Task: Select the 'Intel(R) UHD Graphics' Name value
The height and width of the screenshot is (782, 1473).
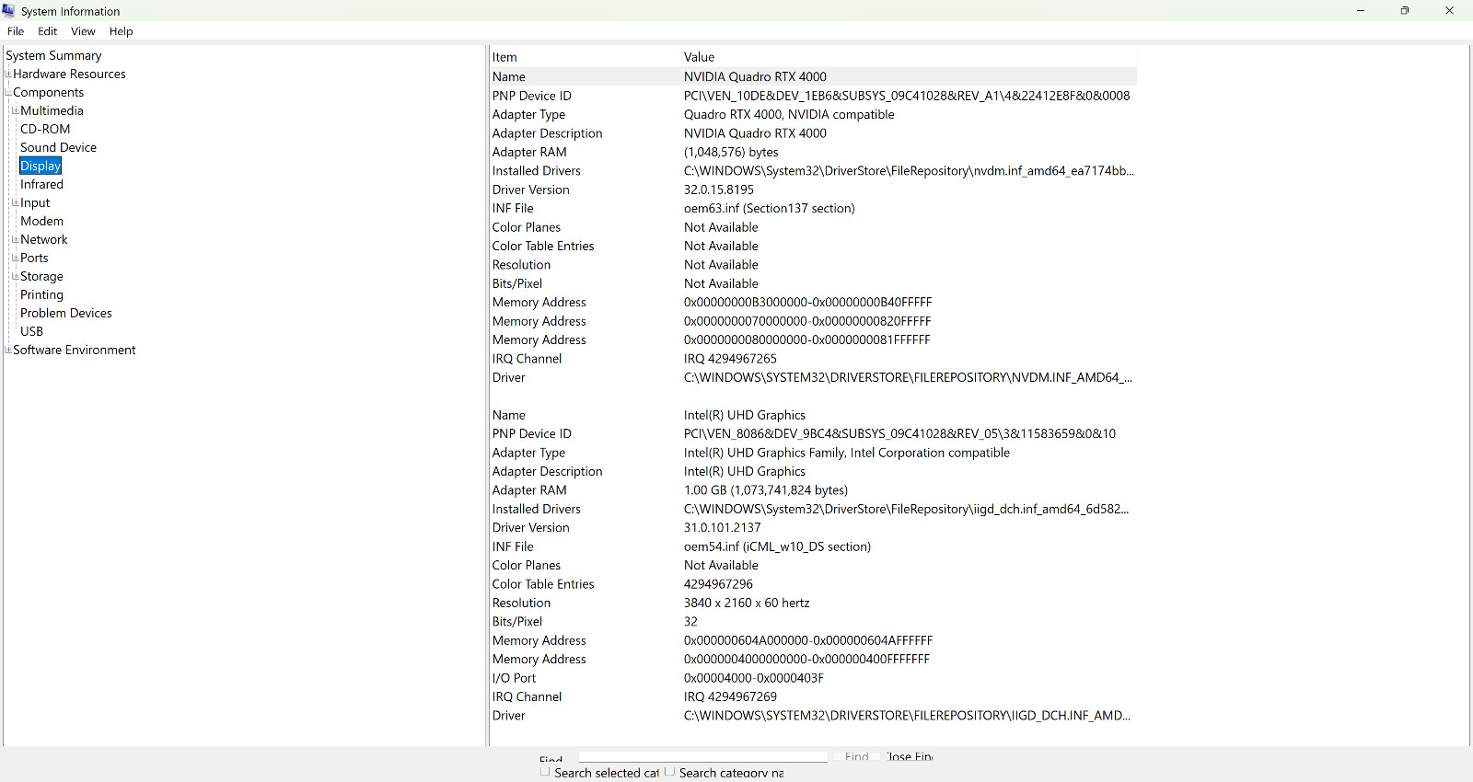Action: 745,416
